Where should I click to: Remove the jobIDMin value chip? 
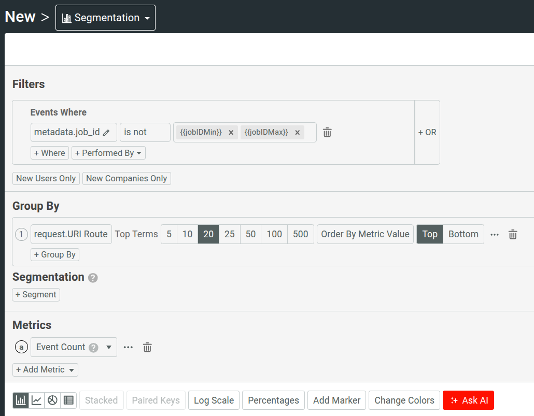231,132
